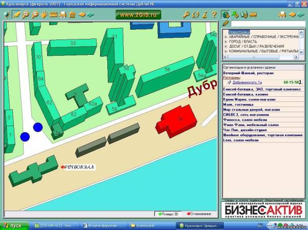The width and height of the screenshot is (308, 230).
Task: Click the category tree's horizontal scroll right arrow
Action: click(x=296, y=57)
